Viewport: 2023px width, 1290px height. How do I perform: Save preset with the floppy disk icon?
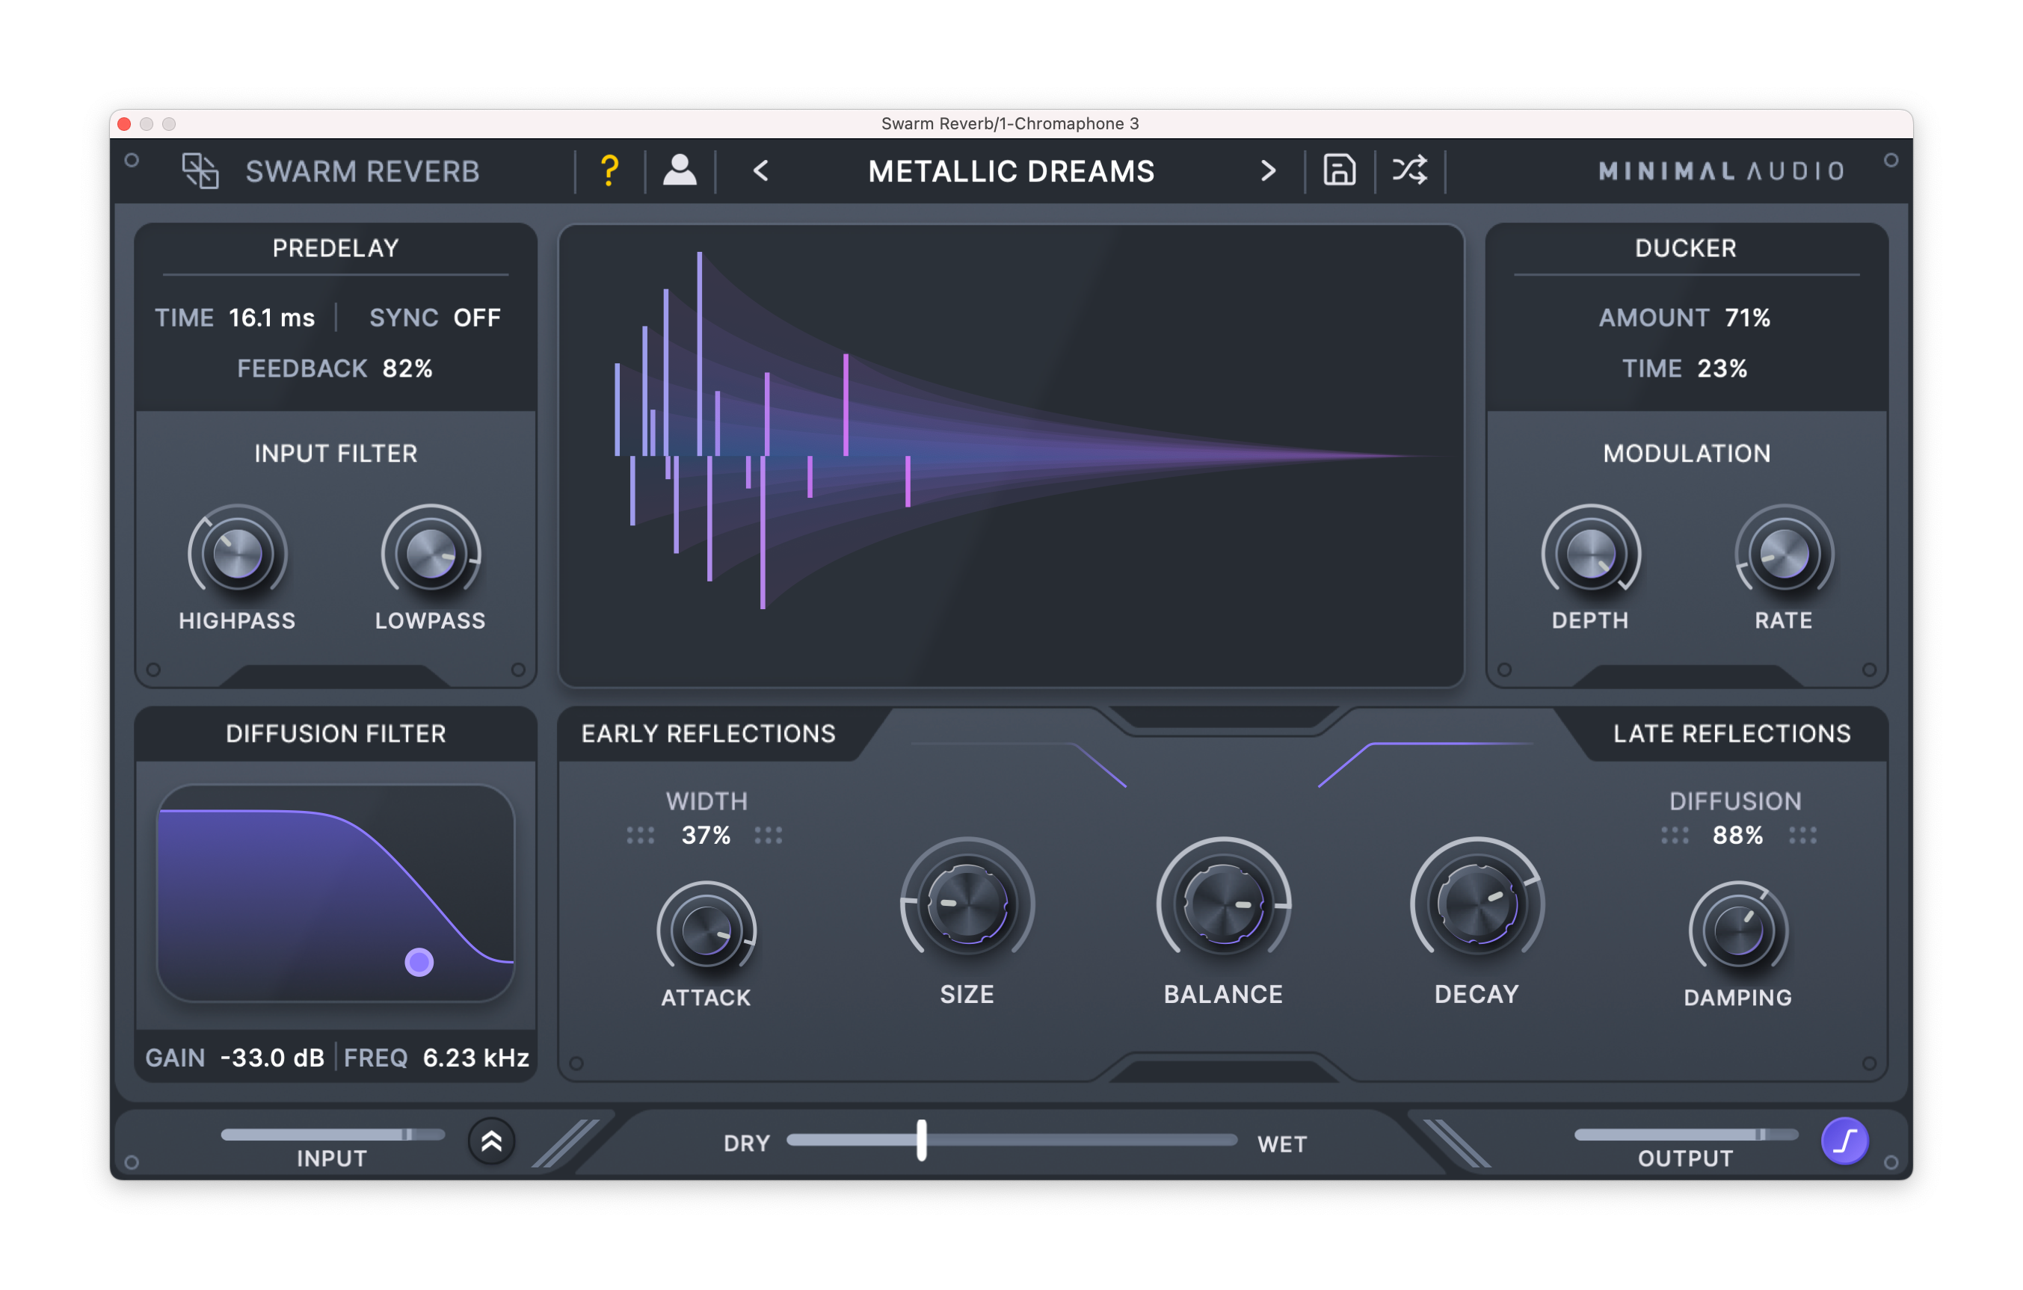(x=1339, y=170)
